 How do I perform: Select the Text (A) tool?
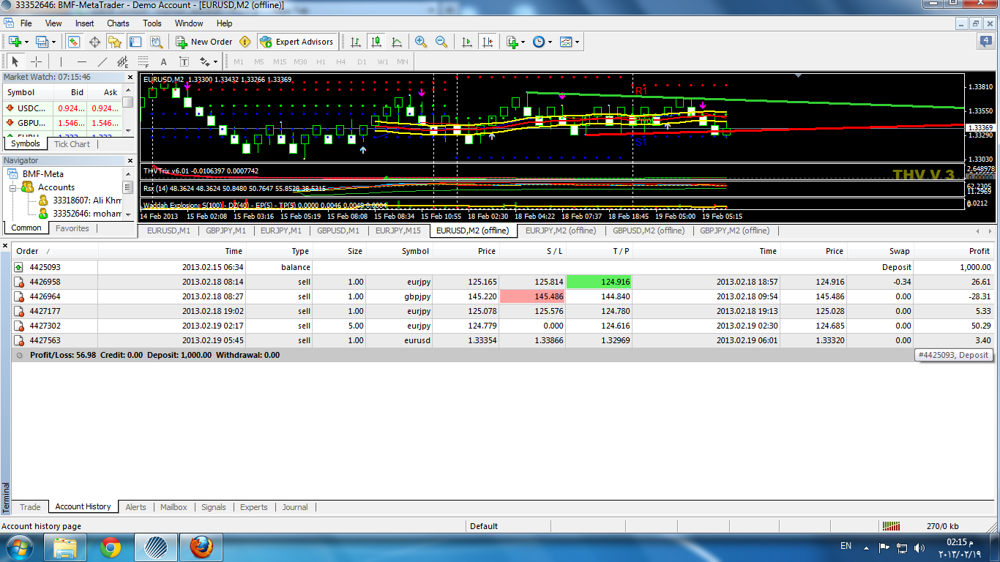[x=163, y=61]
